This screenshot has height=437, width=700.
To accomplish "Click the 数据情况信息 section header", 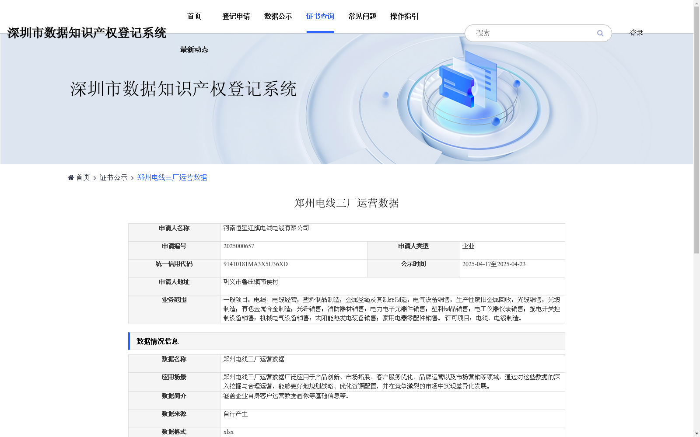I will click(x=157, y=341).
